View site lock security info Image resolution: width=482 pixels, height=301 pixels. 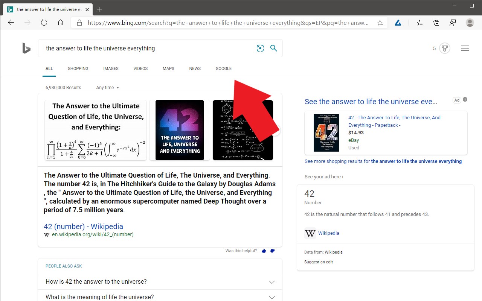tap(79, 23)
